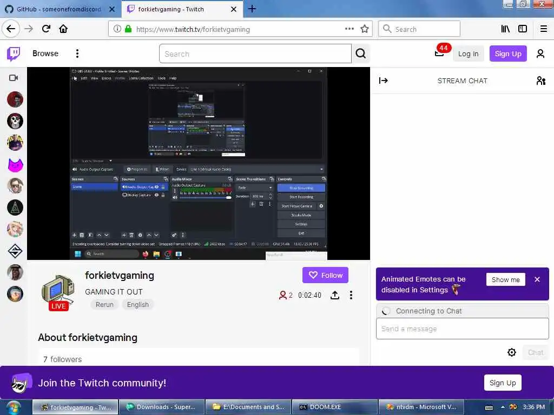
Task: Click the browser home icon
Action: (x=63, y=29)
